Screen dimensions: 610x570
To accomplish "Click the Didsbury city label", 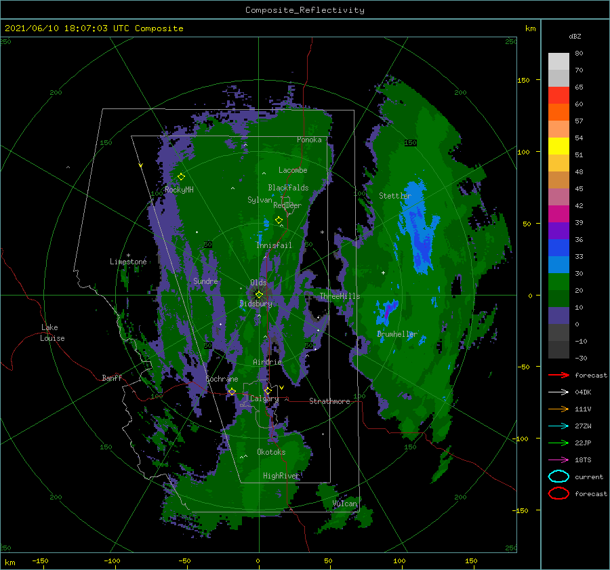I will (x=256, y=304).
